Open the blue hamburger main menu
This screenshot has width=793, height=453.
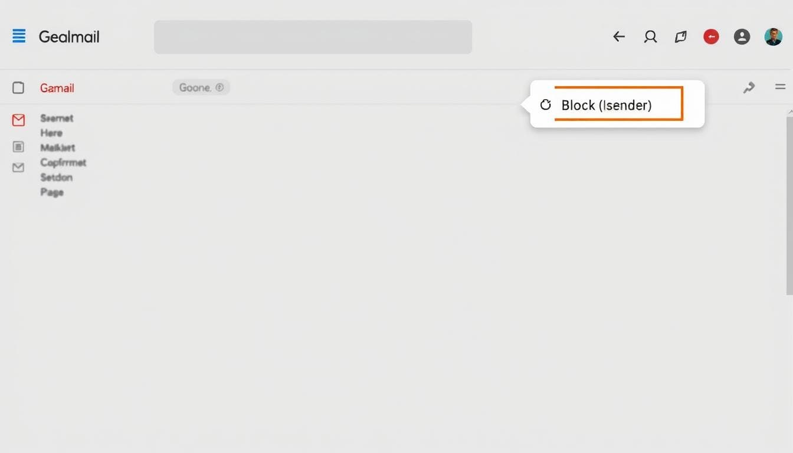19,36
